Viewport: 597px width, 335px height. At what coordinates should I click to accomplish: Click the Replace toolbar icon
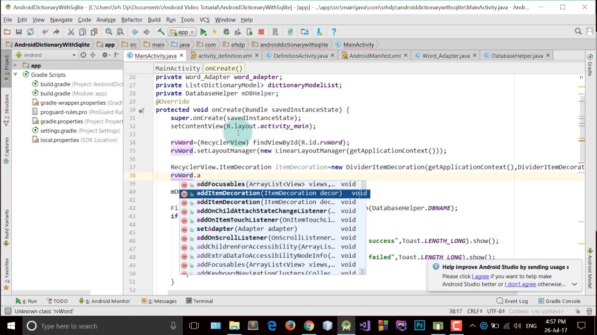pos(120,32)
